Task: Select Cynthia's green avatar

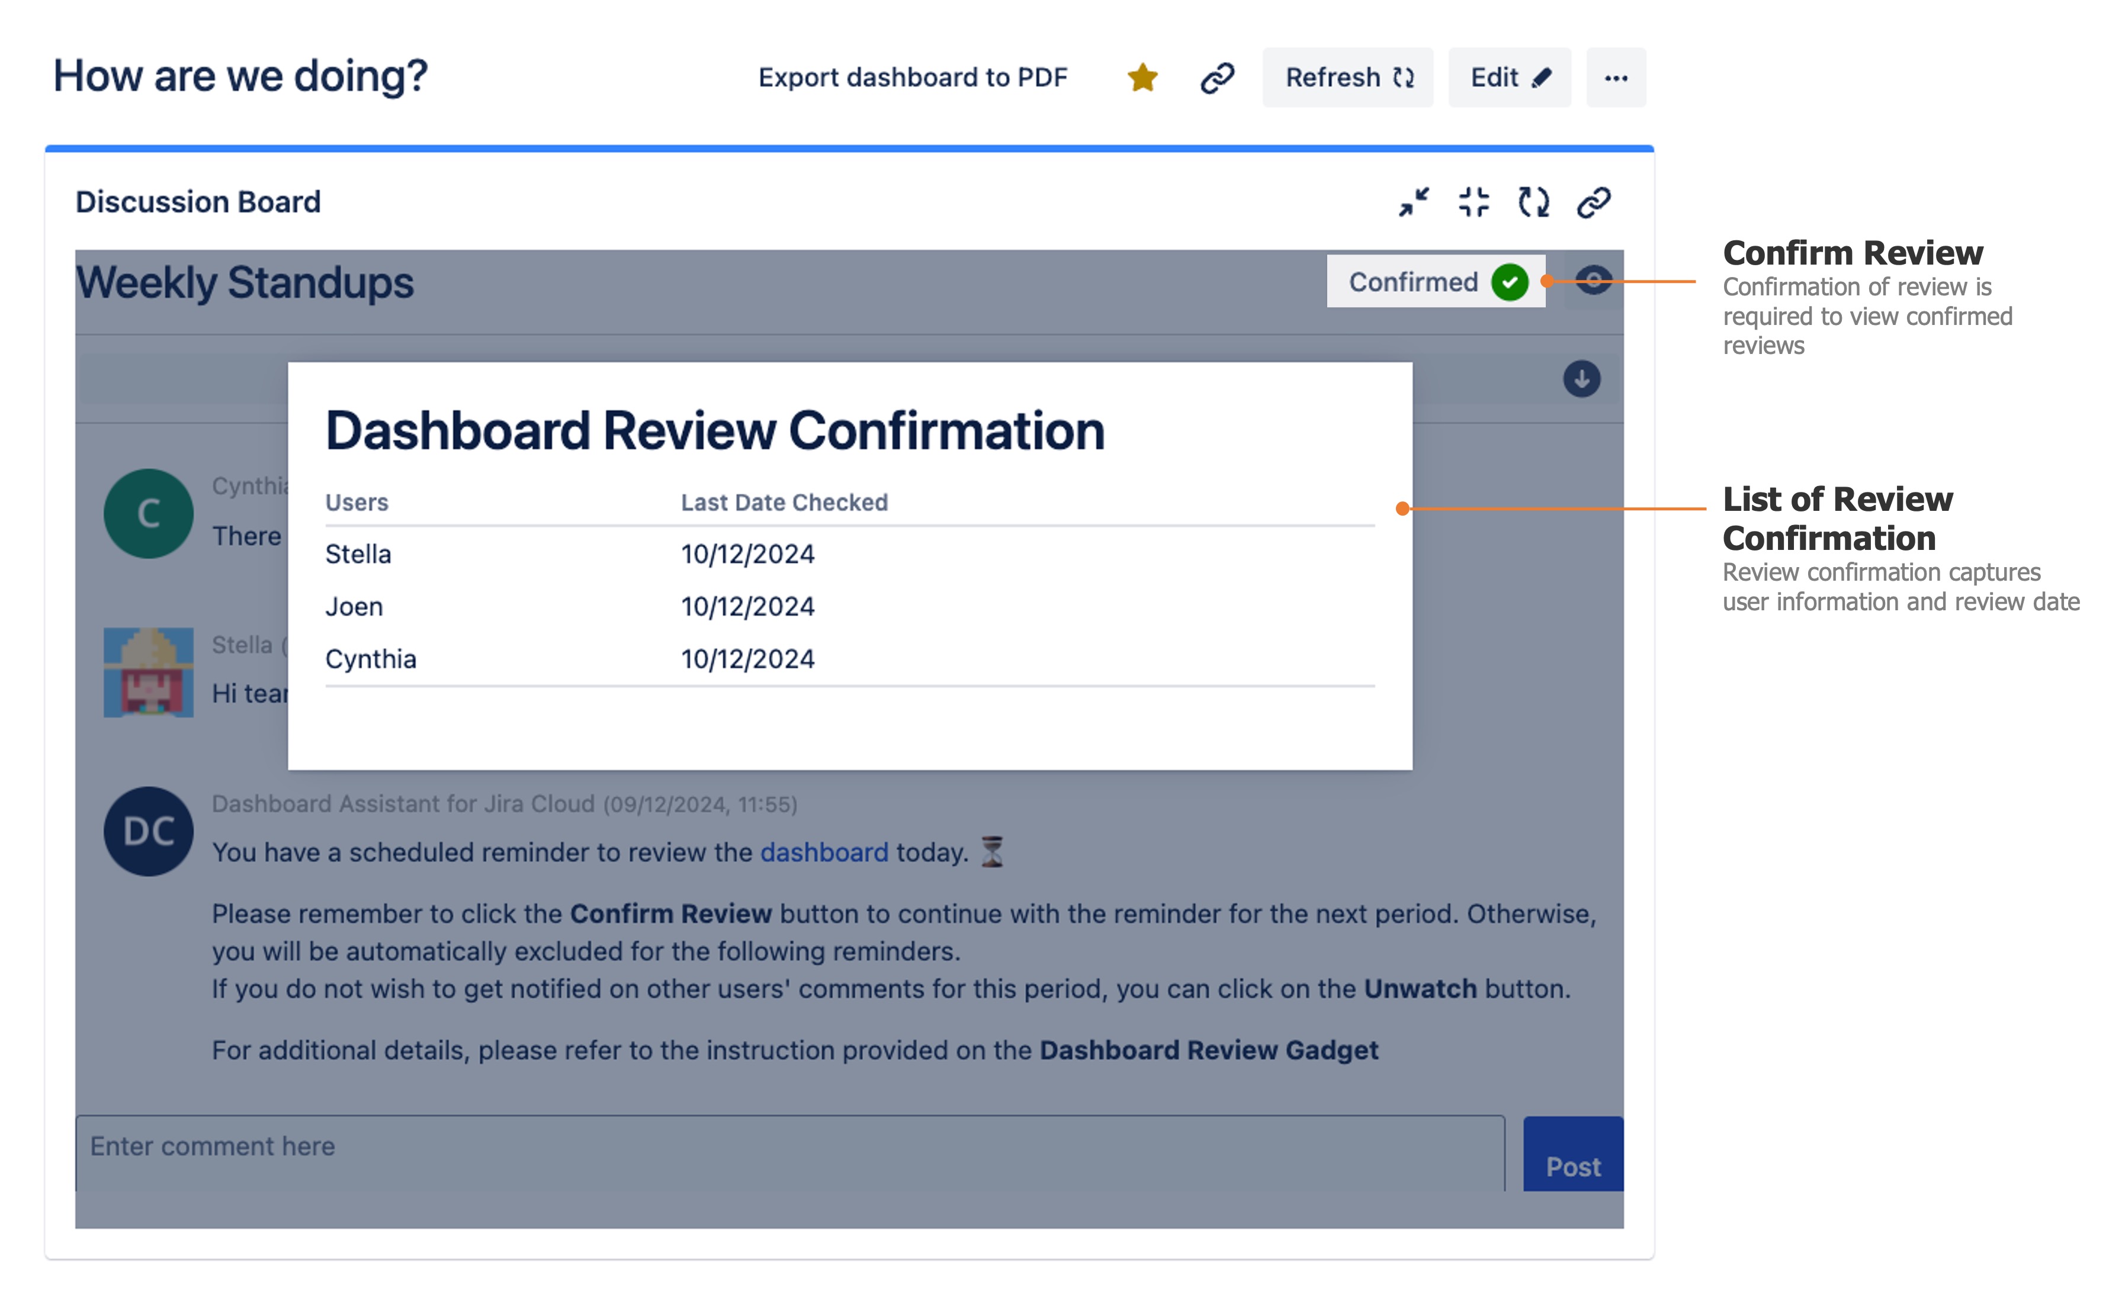Action: pyautogui.click(x=148, y=513)
